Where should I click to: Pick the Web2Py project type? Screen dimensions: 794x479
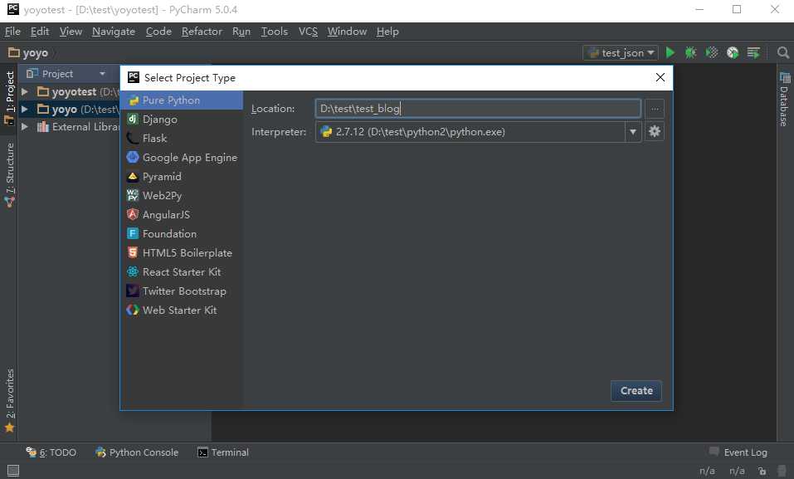point(182,196)
